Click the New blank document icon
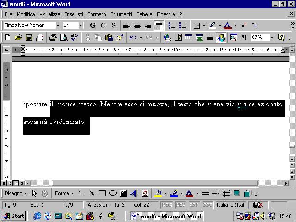The image size is (296, 222). pyautogui.click(x=8, y=37)
